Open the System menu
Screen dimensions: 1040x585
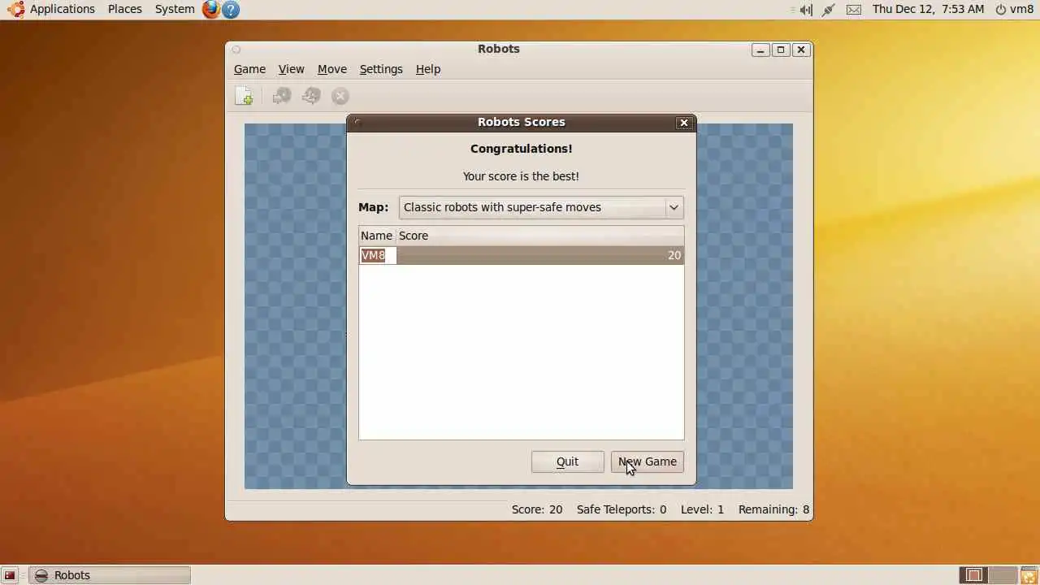[x=175, y=9]
